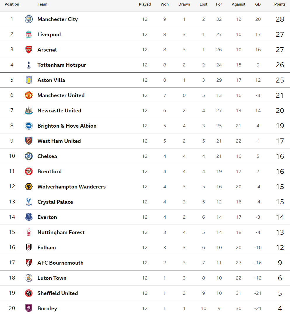This screenshot has height=317, width=290.
Task: Click the Burnley club crest
Action: 29,308
